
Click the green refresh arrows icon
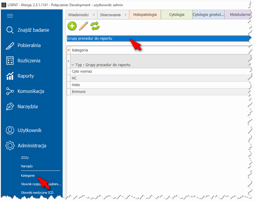pos(95,26)
